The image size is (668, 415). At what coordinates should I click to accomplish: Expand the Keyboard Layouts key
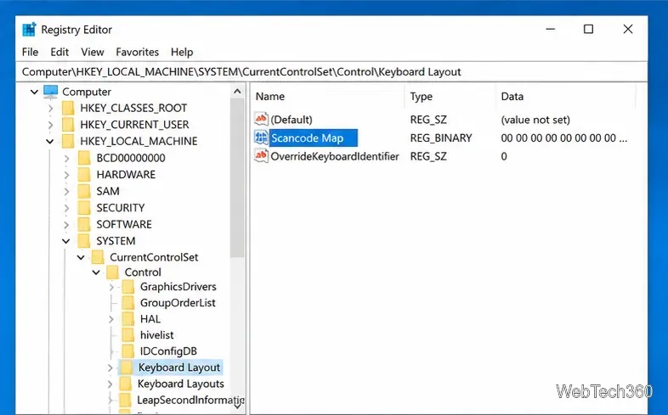(110, 384)
